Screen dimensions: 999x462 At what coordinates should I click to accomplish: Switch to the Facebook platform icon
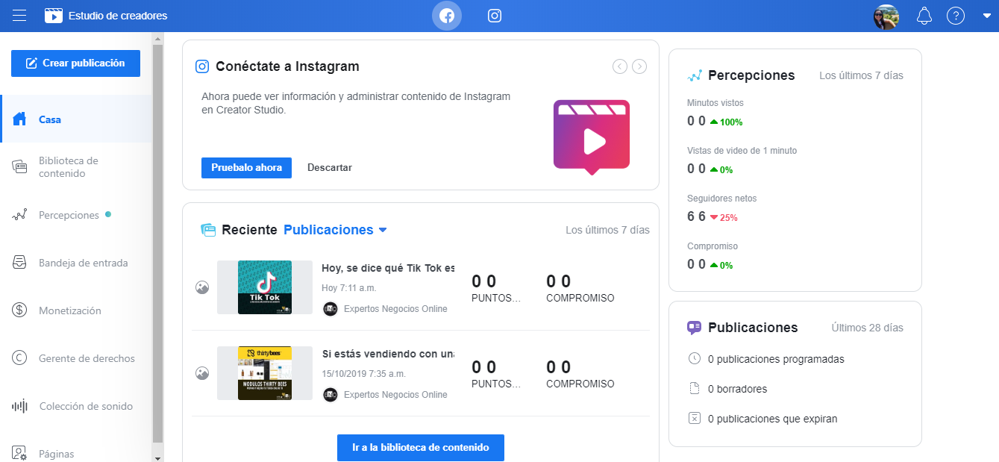(447, 16)
